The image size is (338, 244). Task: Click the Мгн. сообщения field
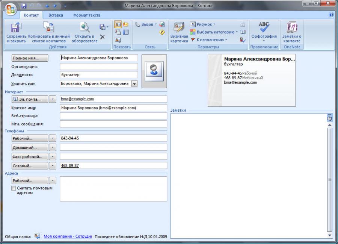(113, 124)
